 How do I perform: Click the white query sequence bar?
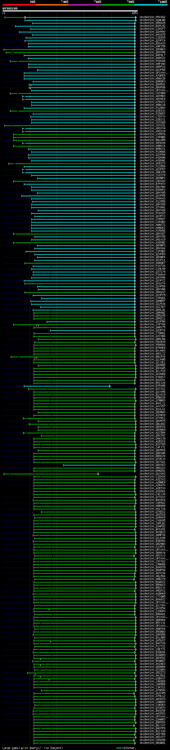tap(70, 11)
